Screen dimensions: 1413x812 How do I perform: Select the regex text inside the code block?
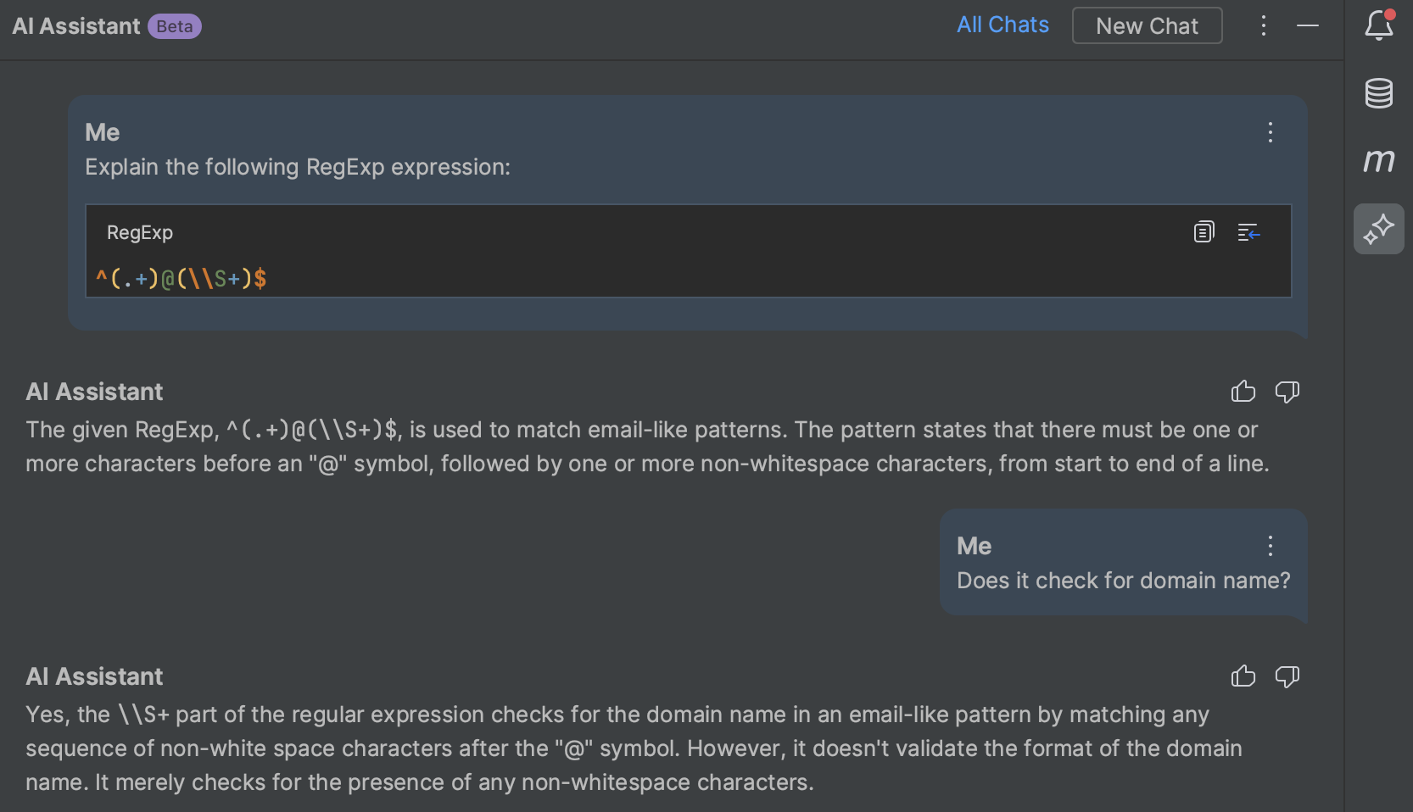182,278
